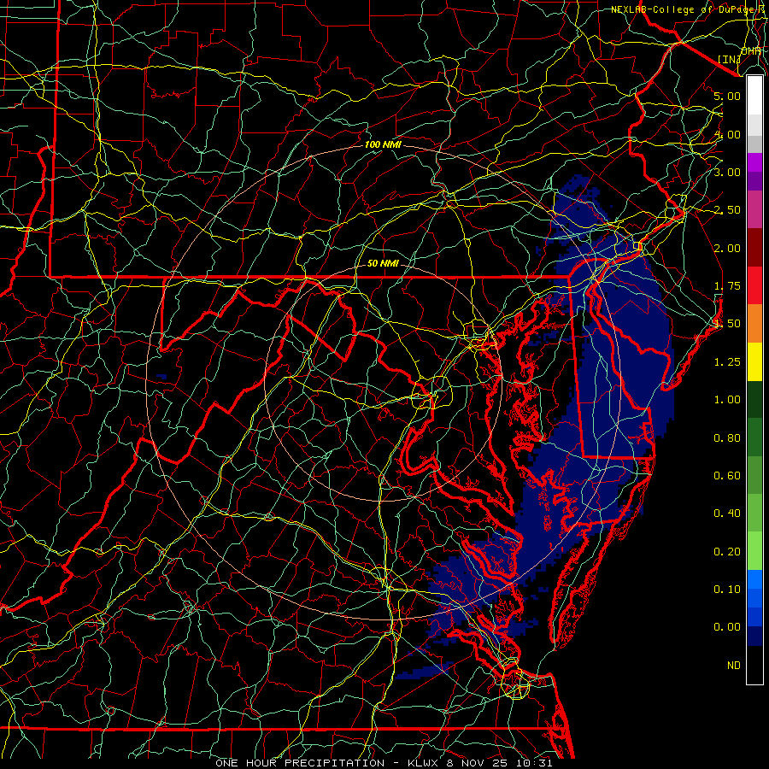Pick the pink swatch beside 2.50
Image resolution: width=769 pixels, height=769 pixels.
754,209
